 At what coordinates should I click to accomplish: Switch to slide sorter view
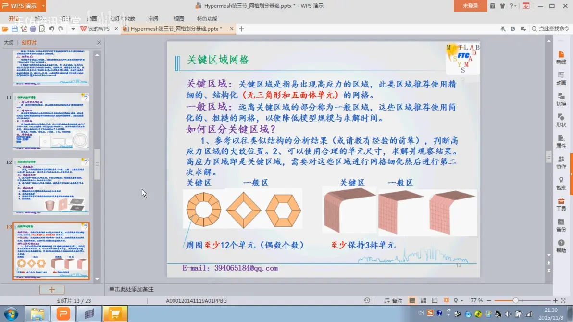point(423,301)
